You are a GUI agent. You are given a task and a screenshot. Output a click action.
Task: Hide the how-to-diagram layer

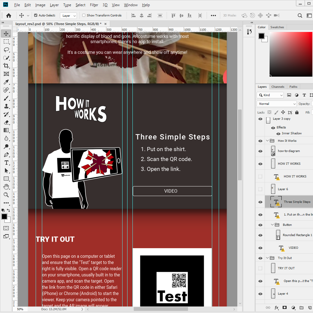pos(260,151)
